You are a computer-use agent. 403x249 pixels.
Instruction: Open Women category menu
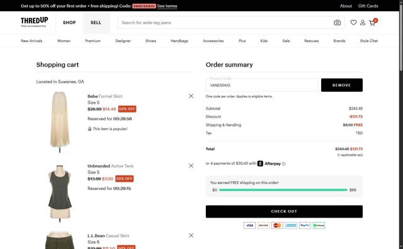[x=64, y=41]
